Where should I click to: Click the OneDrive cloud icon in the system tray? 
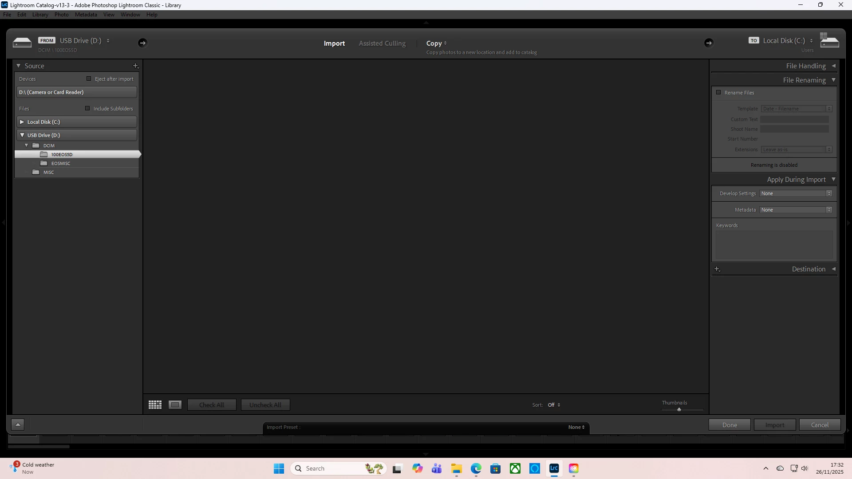coord(780,468)
